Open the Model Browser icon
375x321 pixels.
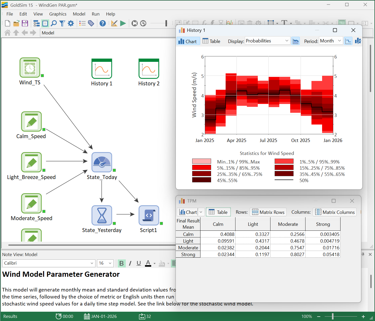tap(37, 23)
